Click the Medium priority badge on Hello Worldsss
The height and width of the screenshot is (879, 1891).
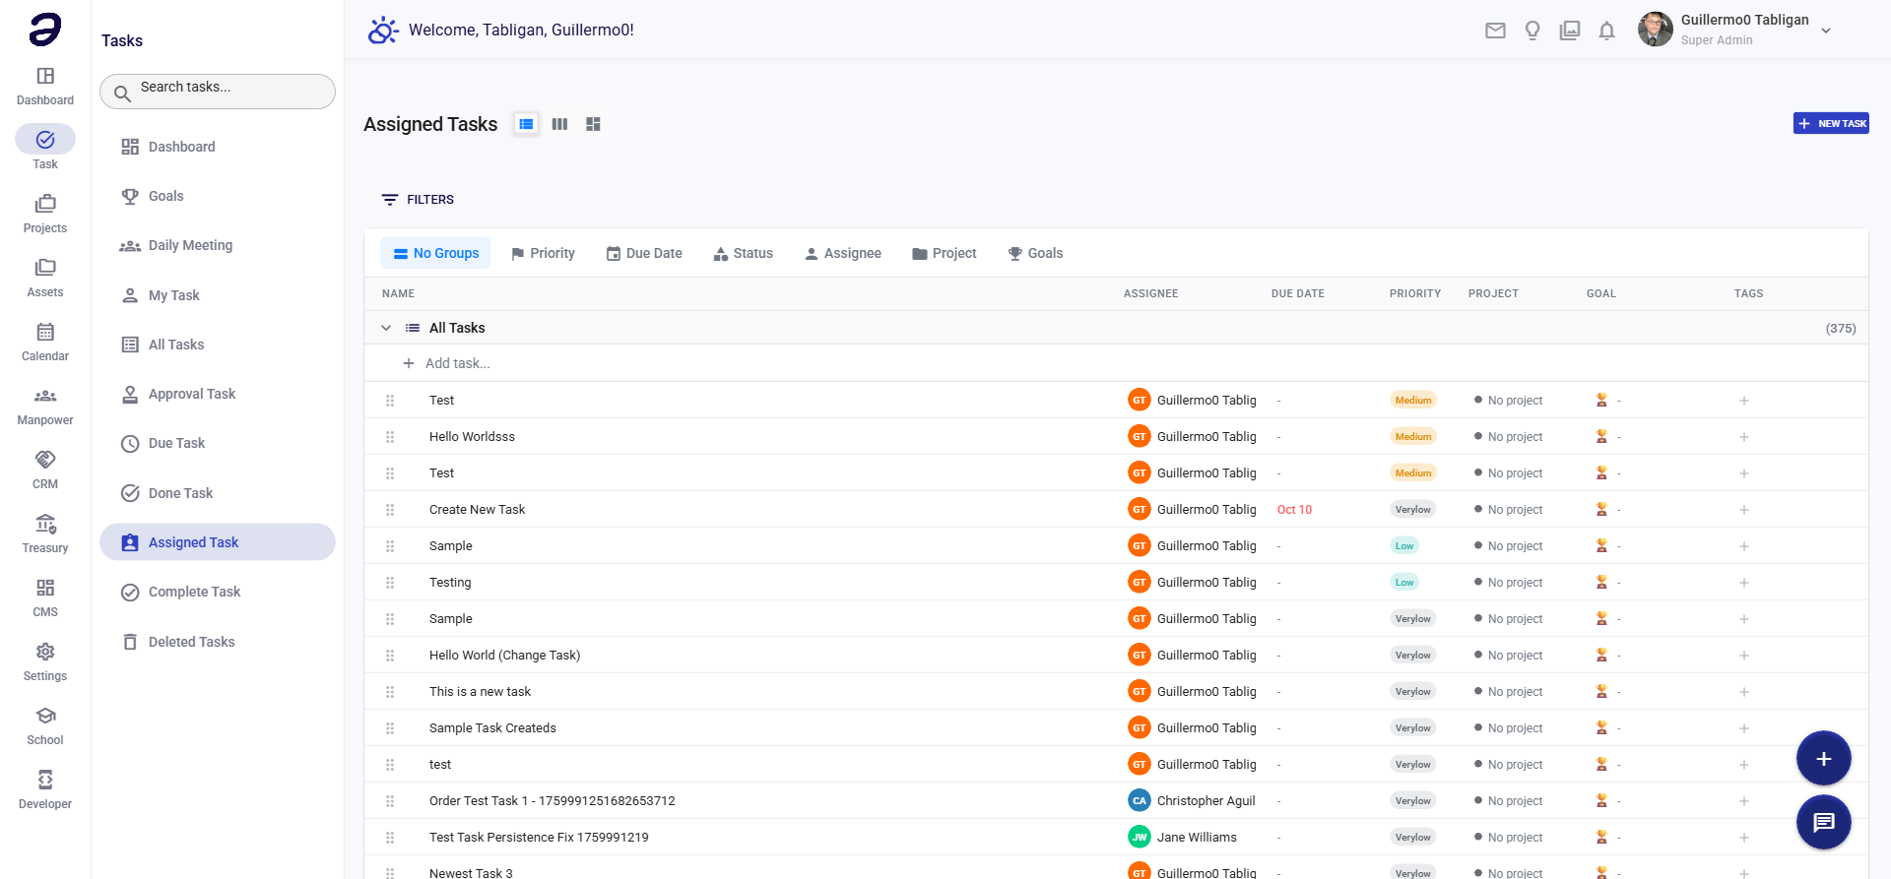tap(1412, 437)
